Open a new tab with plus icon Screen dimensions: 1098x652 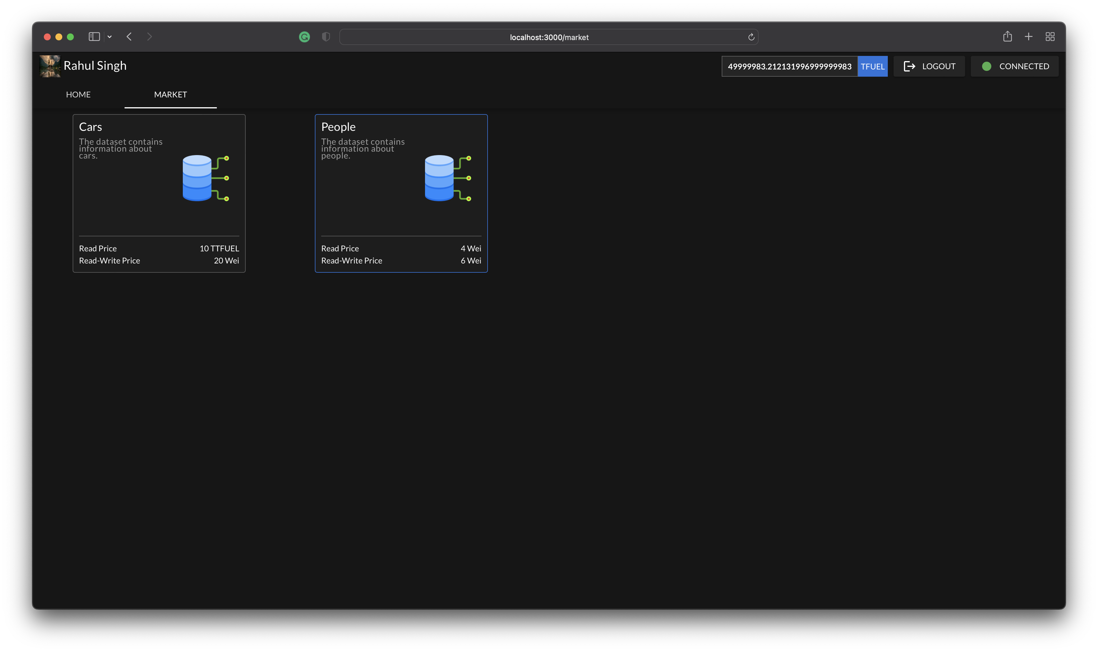1028,37
